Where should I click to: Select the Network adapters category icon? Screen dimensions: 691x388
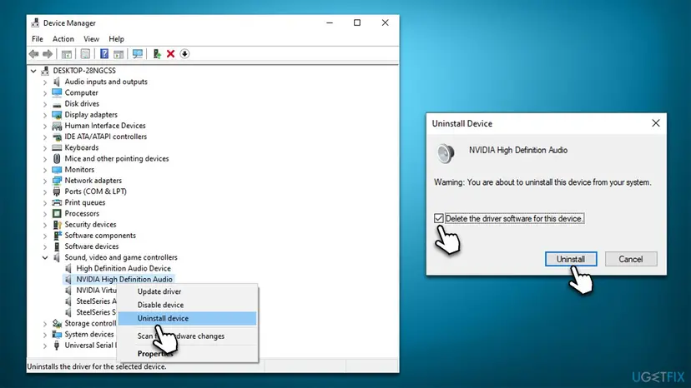click(57, 181)
